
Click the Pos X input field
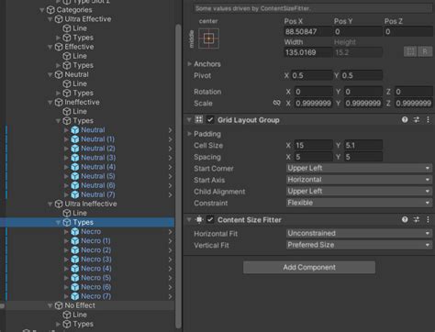pos(307,31)
